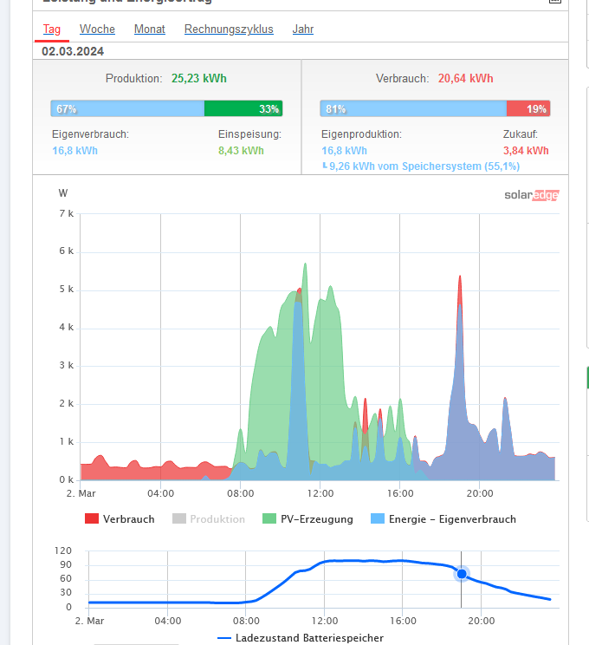The image size is (589, 645).
Task: Enable the greyed Produktion legend series
Action: 209,519
